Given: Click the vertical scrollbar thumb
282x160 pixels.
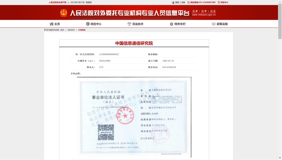Looking at the screenshot, I should [x=280, y=21].
